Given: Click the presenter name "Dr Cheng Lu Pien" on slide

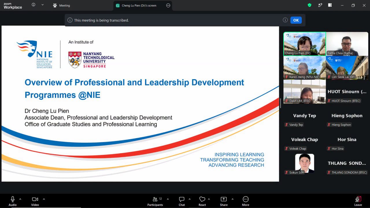Looking at the screenshot, I should tap(47, 111).
